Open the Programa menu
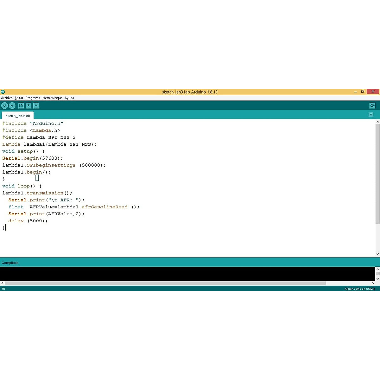This screenshot has width=380, height=380. (x=33, y=98)
